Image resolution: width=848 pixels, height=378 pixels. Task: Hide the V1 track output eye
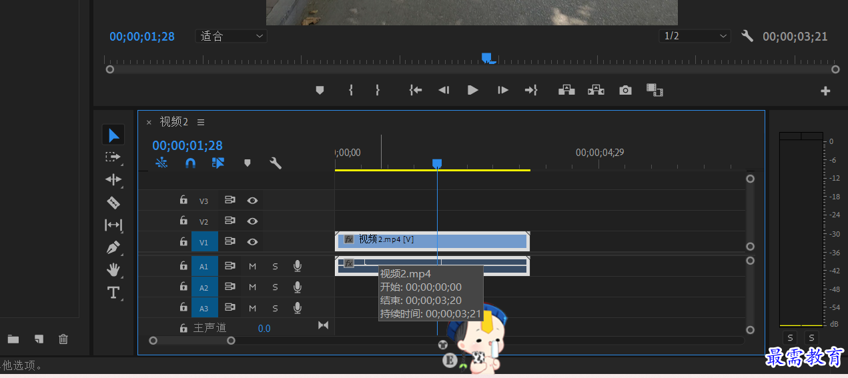[252, 242]
